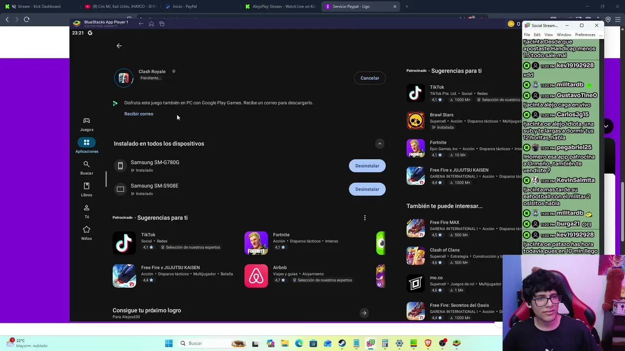Open the Edit menu in Social Stream
The width and height of the screenshot is (625, 351).
pos(537,35)
